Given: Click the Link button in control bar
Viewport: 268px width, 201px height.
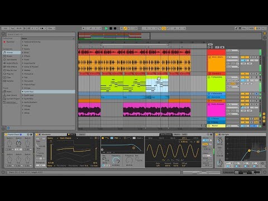Looking at the screenshot, I should [x=6, y=28].
